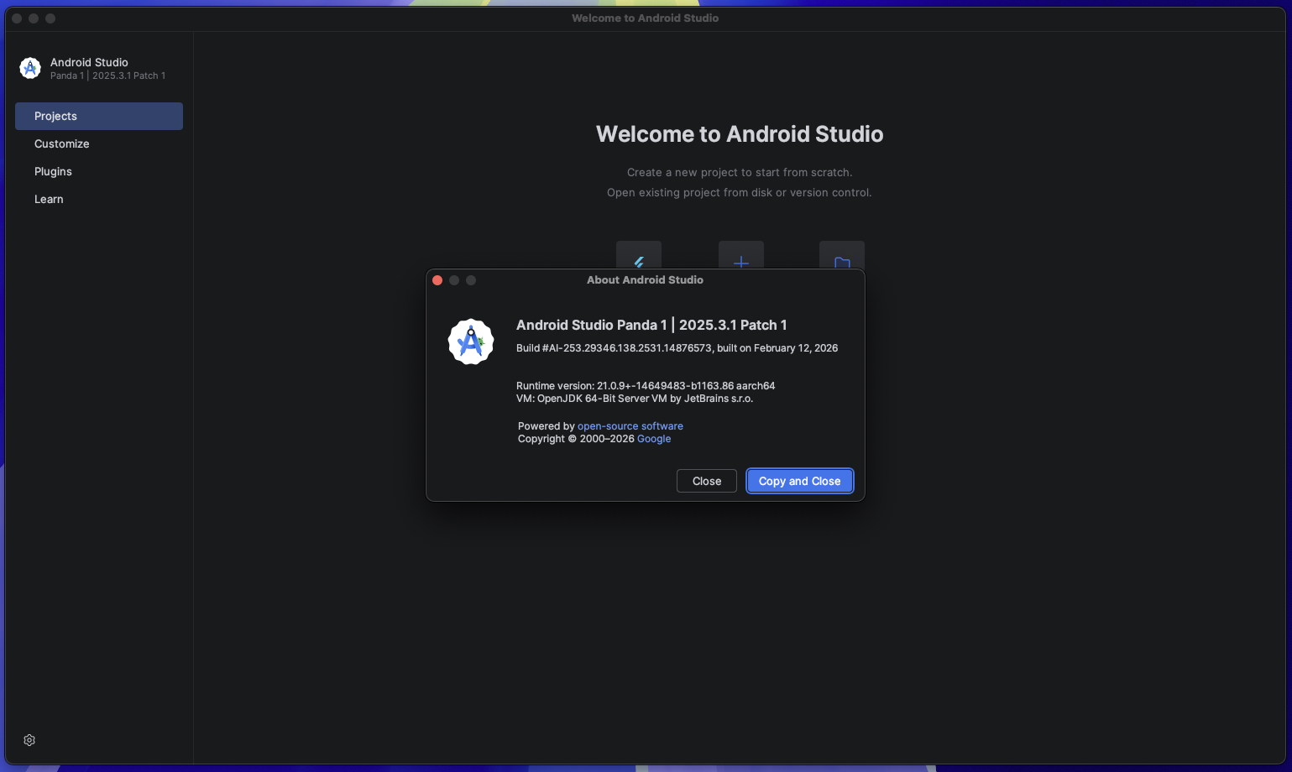This screenshot has height=772, width=1292.
Task: Open settings via the bottom-left gear icon
Action: [x=29, y=740]
